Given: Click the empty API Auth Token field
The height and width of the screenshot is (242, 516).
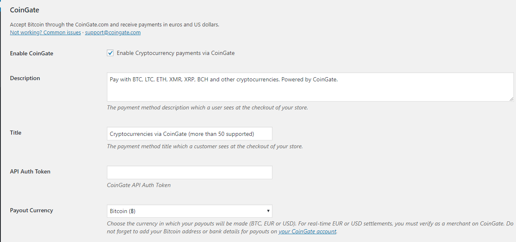Looking at the screenshot, I should coord(190,173).
